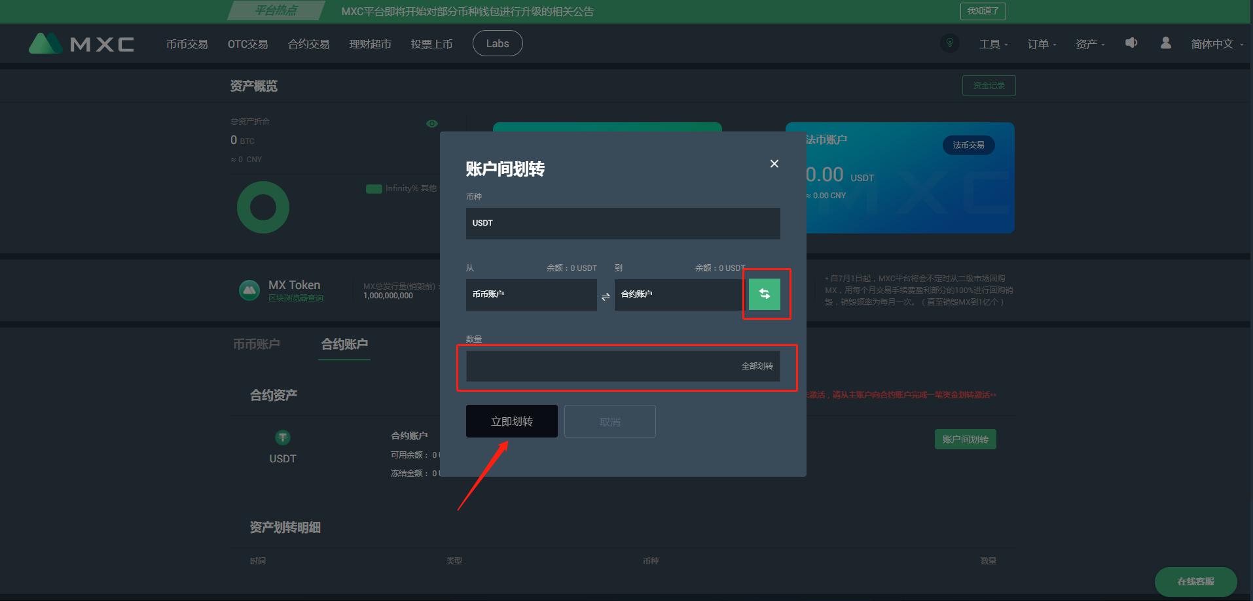
Task: Click the 法币交易 button
Action: pos(969,145)
